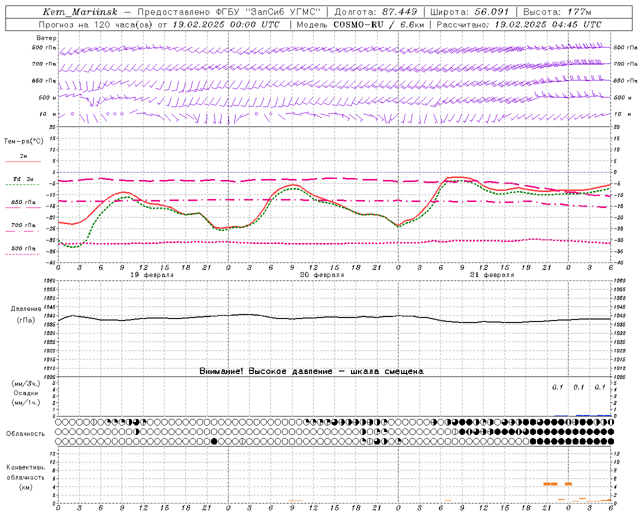Click the Ветер panel label
The width and height of the screenshot is (640, 512).
pyautogui.click(x=46, y=38)
